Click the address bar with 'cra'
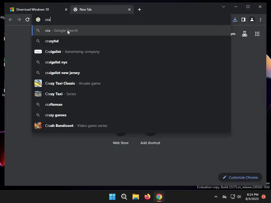 click(x=131, y=20)
